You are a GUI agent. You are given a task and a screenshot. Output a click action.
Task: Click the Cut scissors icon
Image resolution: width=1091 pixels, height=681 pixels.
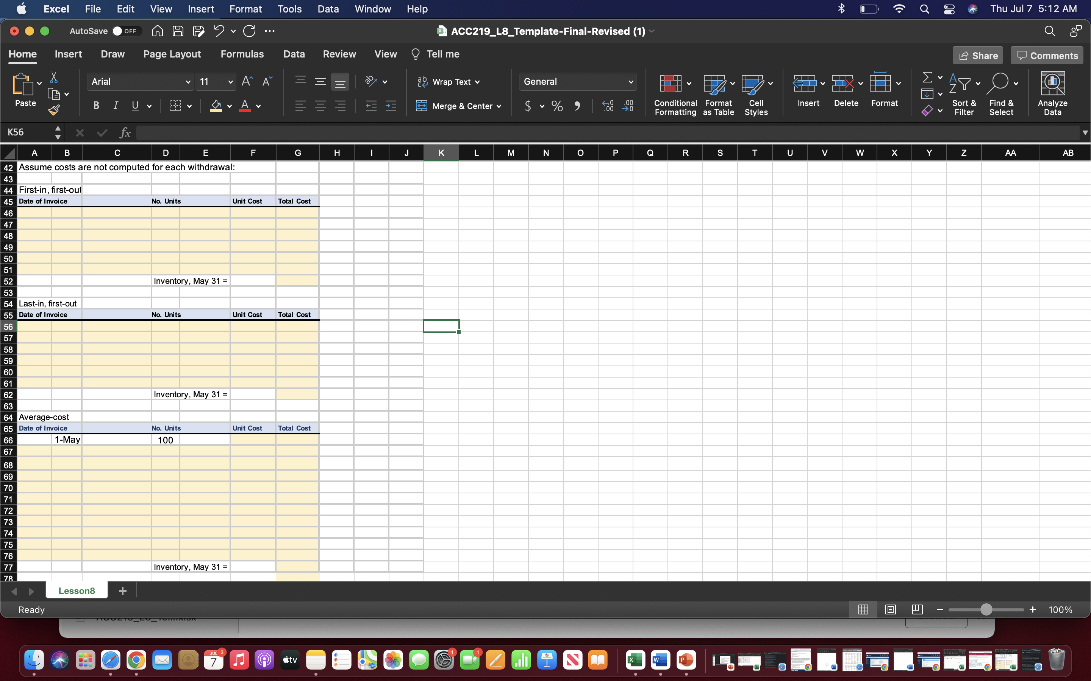[x=54, y=78]
